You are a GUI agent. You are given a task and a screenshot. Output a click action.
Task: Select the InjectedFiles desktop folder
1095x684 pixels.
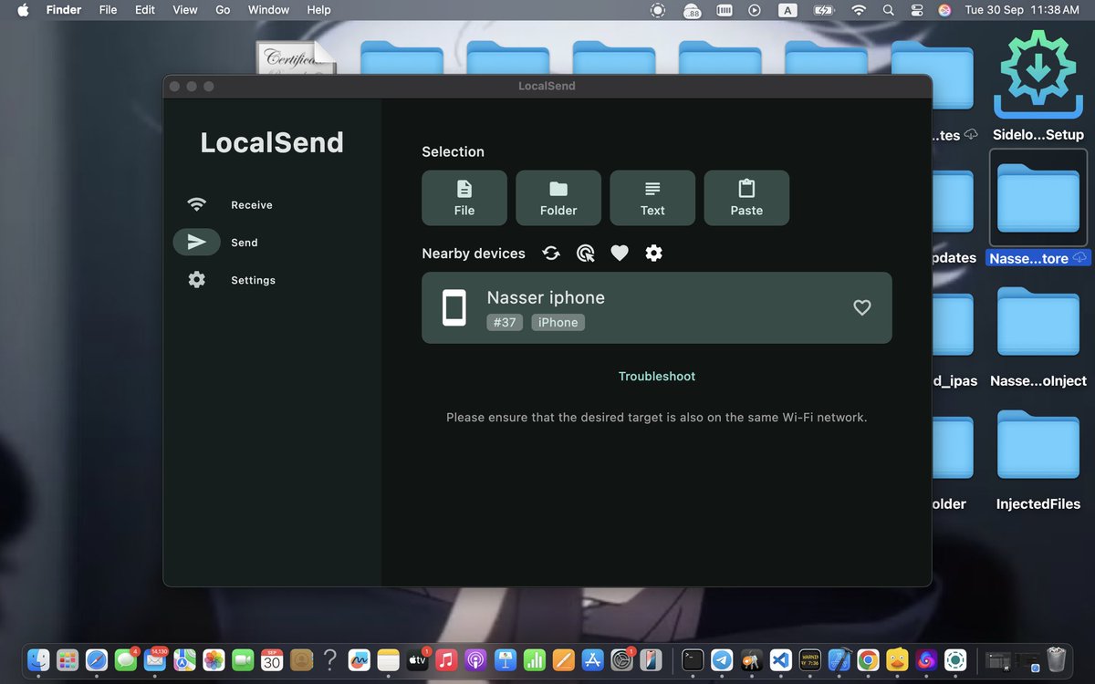coord(1038,459)
